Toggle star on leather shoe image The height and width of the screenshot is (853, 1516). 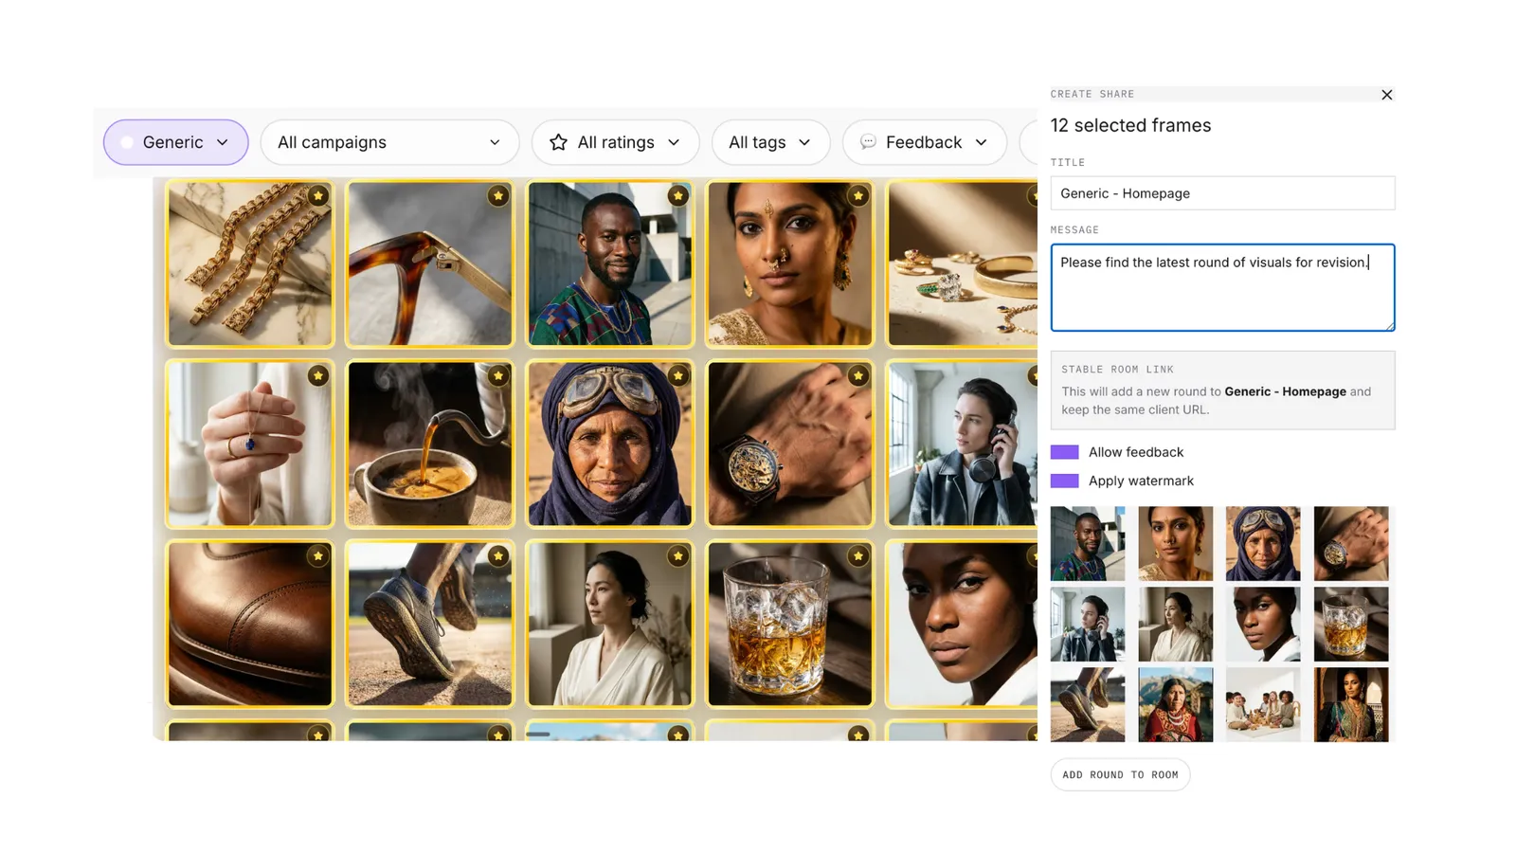(x=318, y=555)
